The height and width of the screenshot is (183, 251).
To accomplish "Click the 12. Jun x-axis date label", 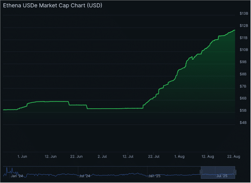I will 51,156.
